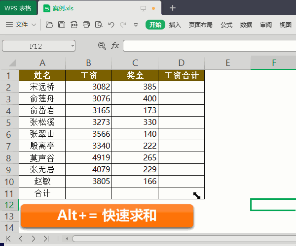The image size is (296, 246).
Task: Jump to the last sheet using navigation arrow
Action: point(46,239)
